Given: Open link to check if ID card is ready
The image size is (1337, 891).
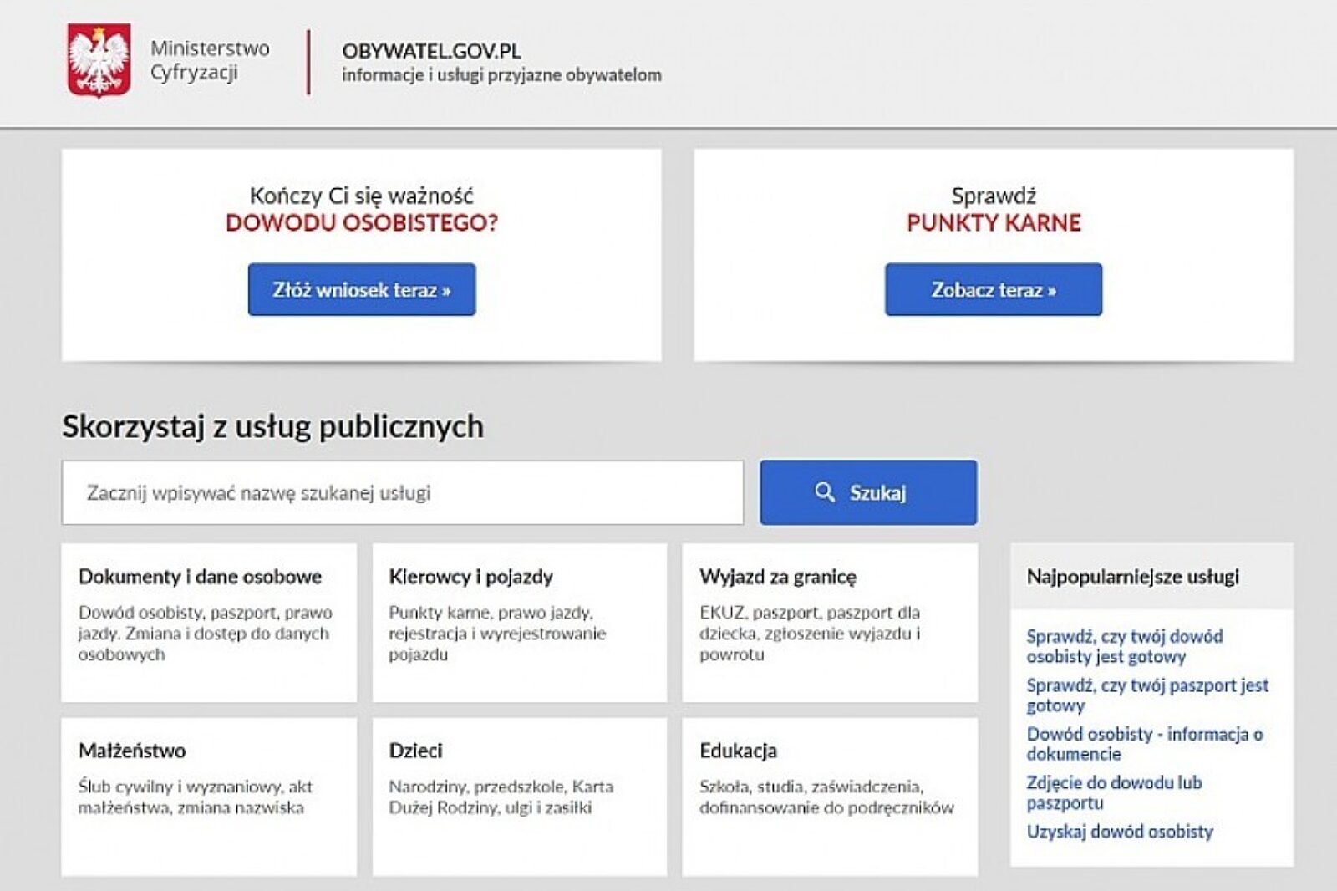Looking at the screenshot, I should (x=1123, y=646).
